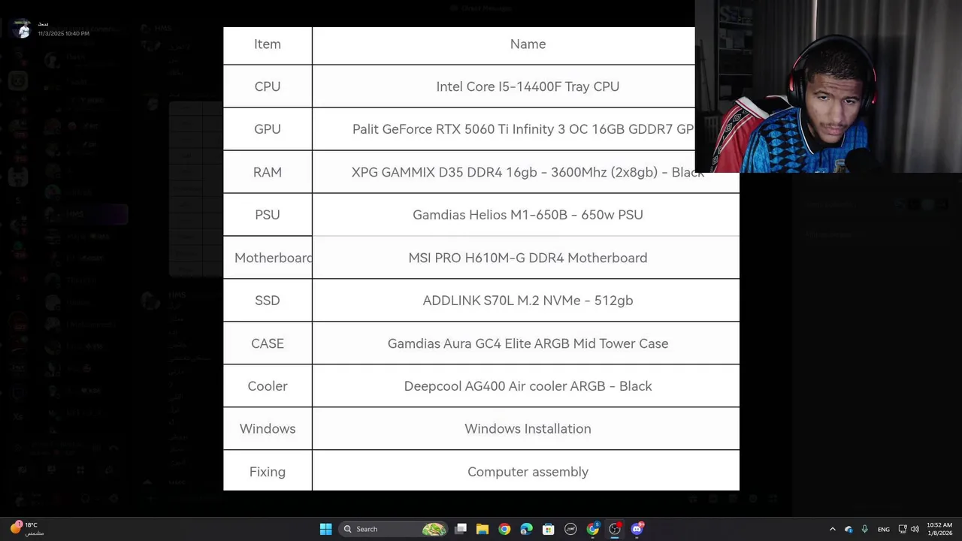Click the 'Intel Core I5-14400F Tray CPU' cell
Viewport: 962px width, 541px height.
528,86
